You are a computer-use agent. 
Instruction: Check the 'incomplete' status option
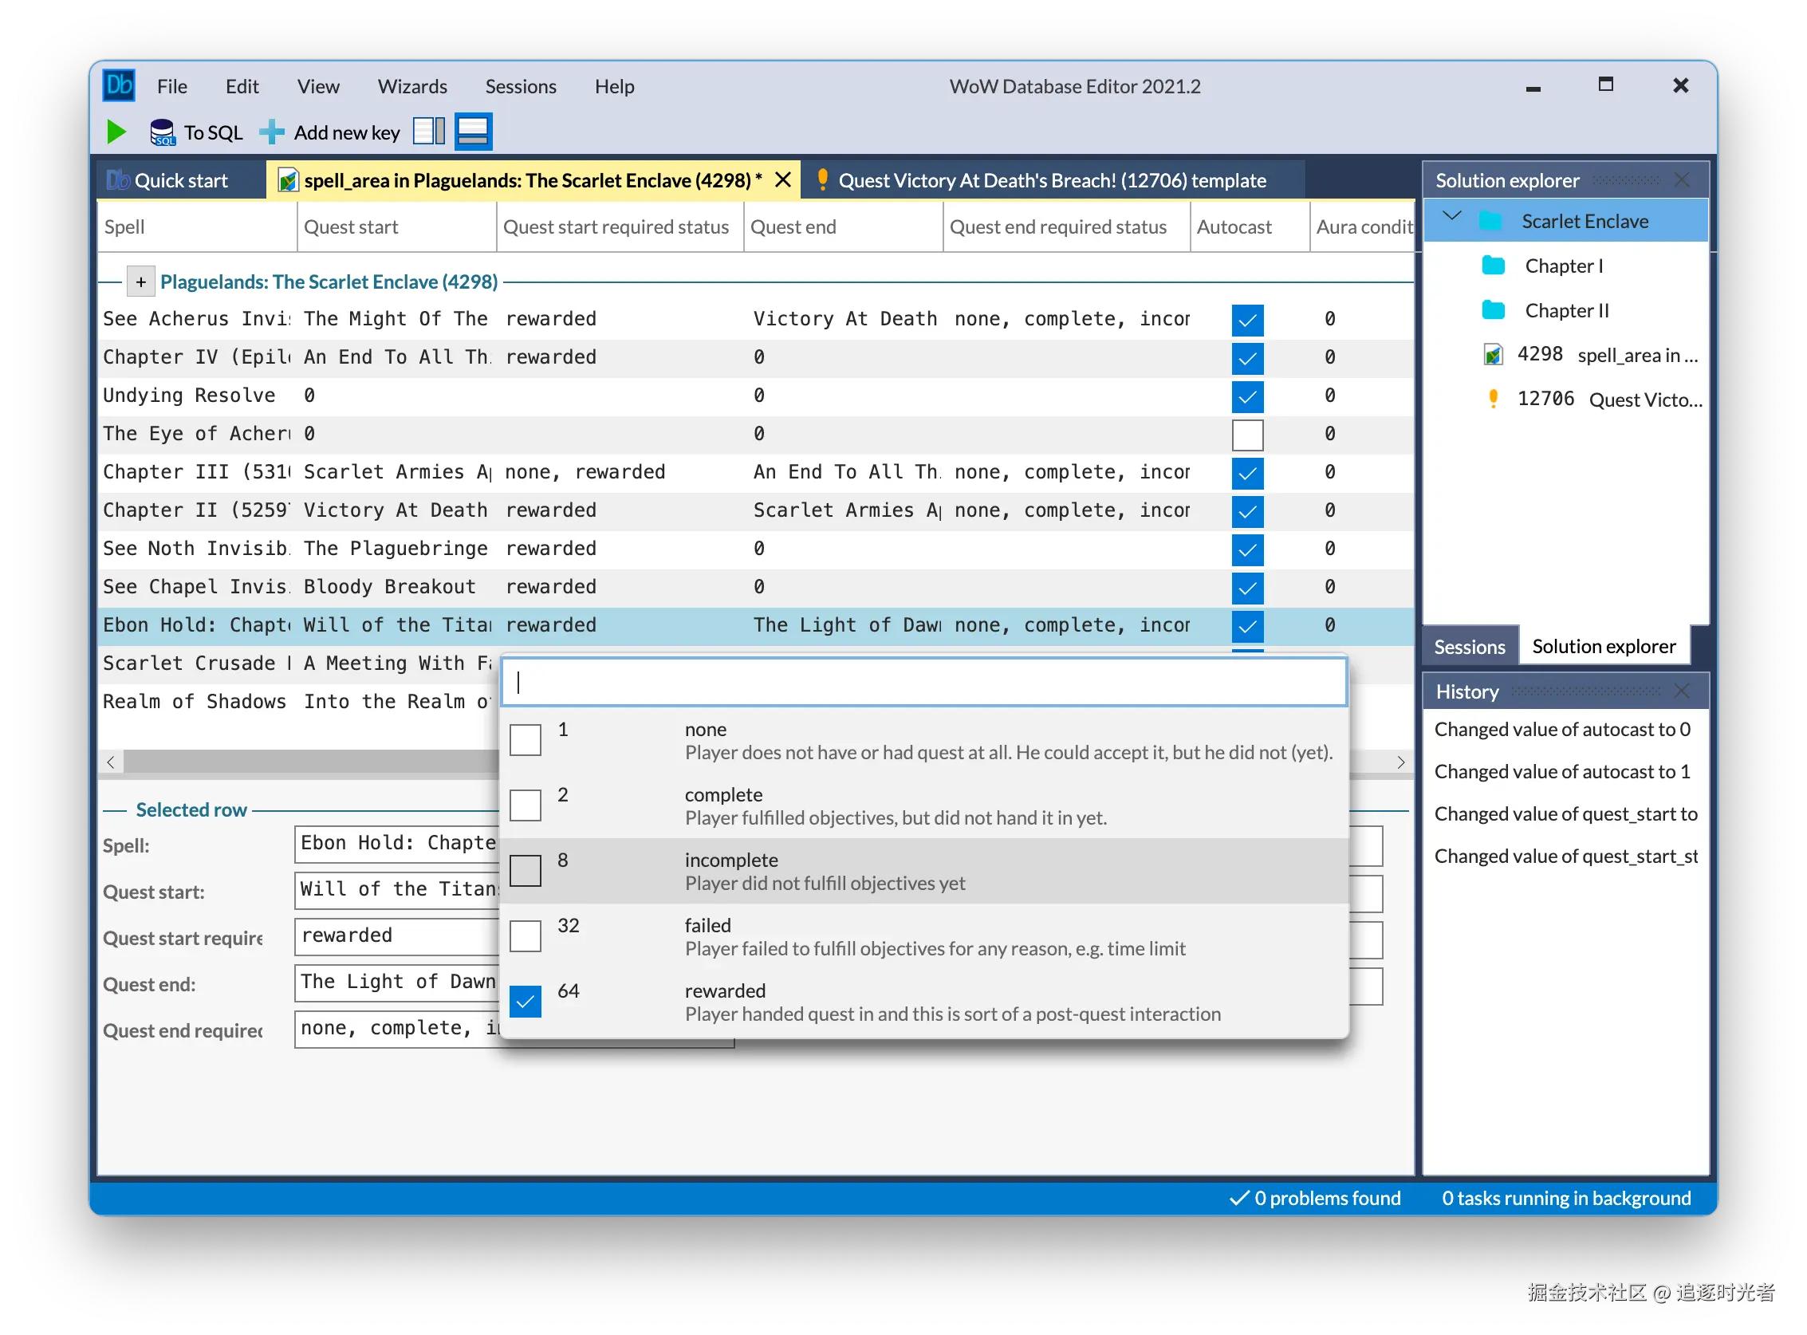coord(526,870)
